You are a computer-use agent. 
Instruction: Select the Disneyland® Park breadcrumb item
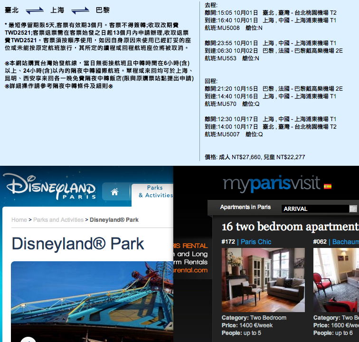click(x=114, y=220)
